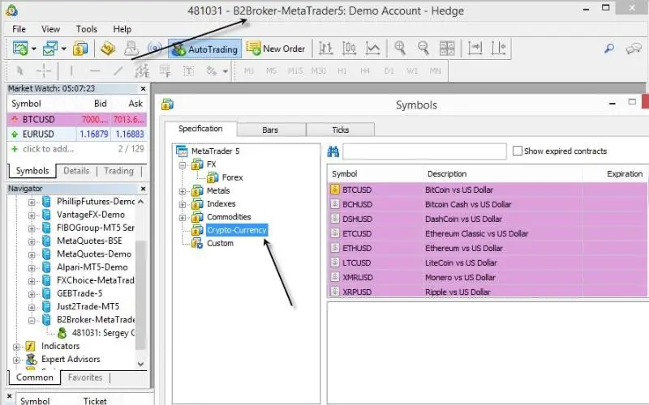
Task: Open dropdown arrow next to New Chart icon
Action: (34, 49)
